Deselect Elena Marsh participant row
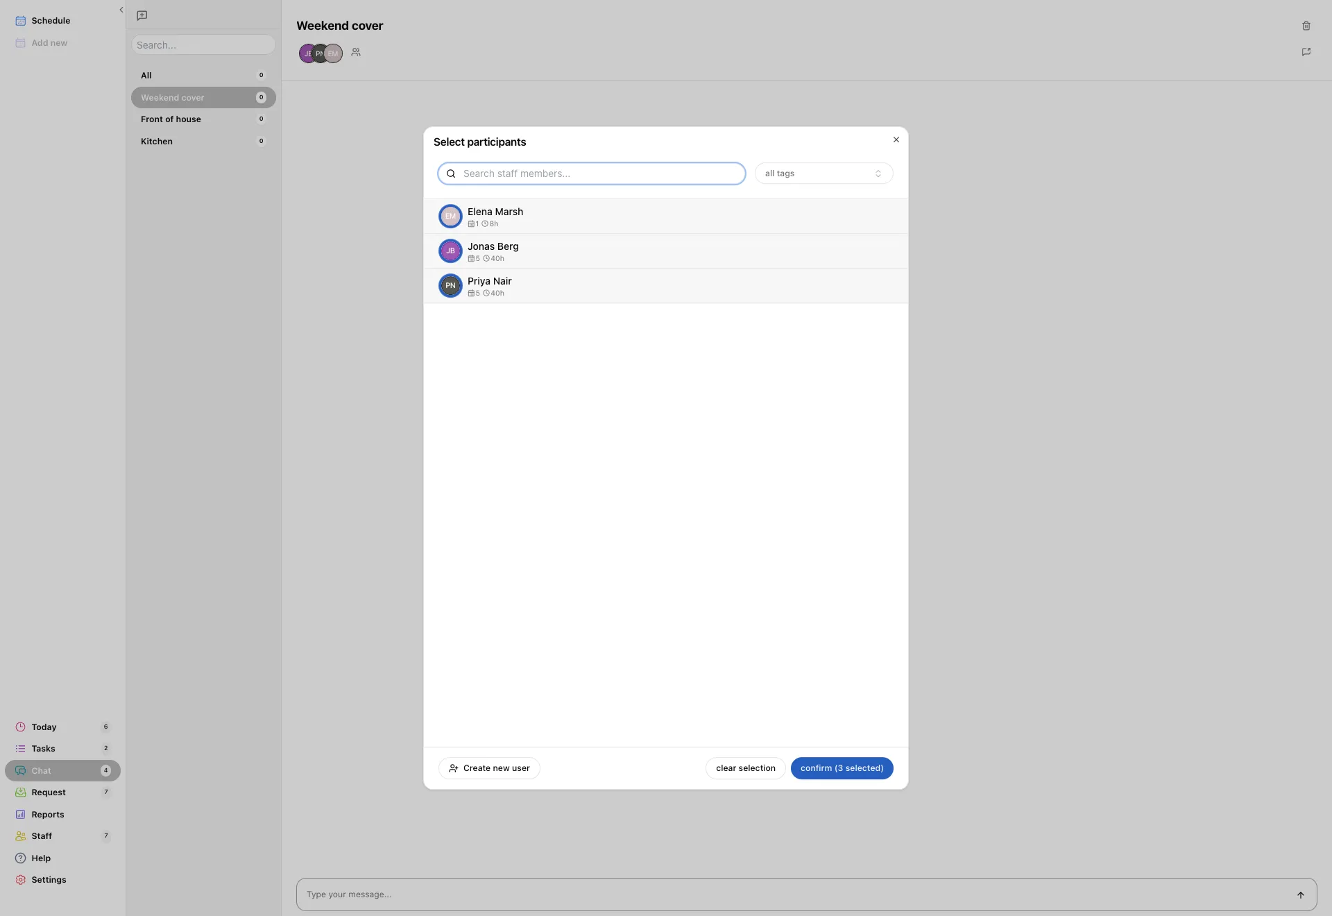The image size is (1332, 916). 666,217
